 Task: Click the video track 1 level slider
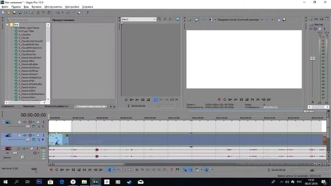click(27, 127)
